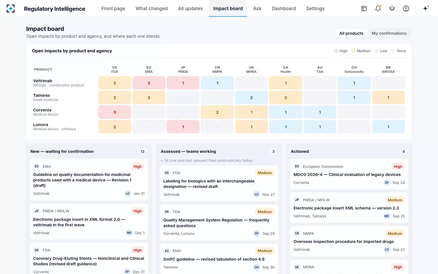Click Veltrimab EU EMA cell showing 3
This screenshot has width=438, height=274.
click(x=149, y=83)
